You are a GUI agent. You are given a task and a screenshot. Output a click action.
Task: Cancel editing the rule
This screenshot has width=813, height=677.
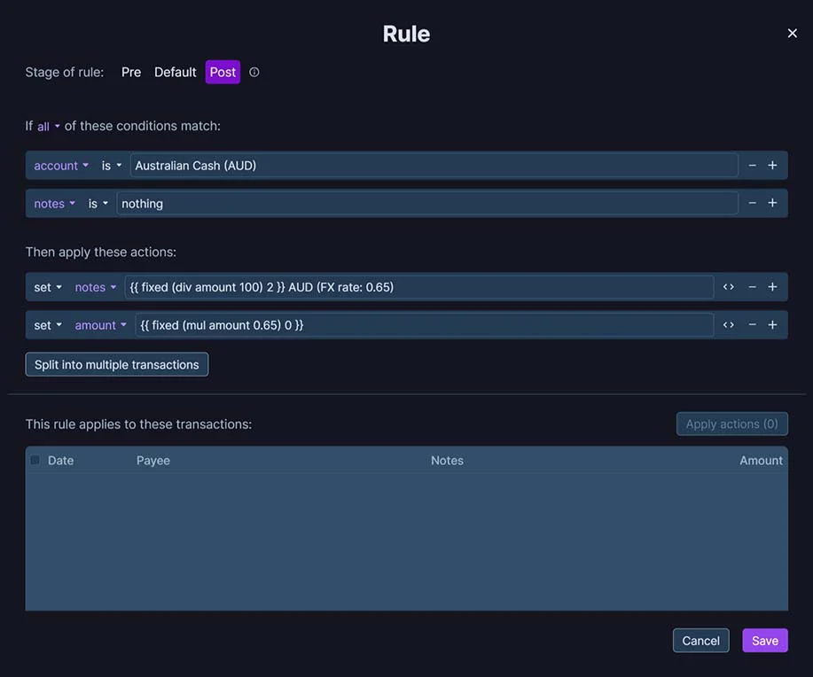[x=700, y=641]
